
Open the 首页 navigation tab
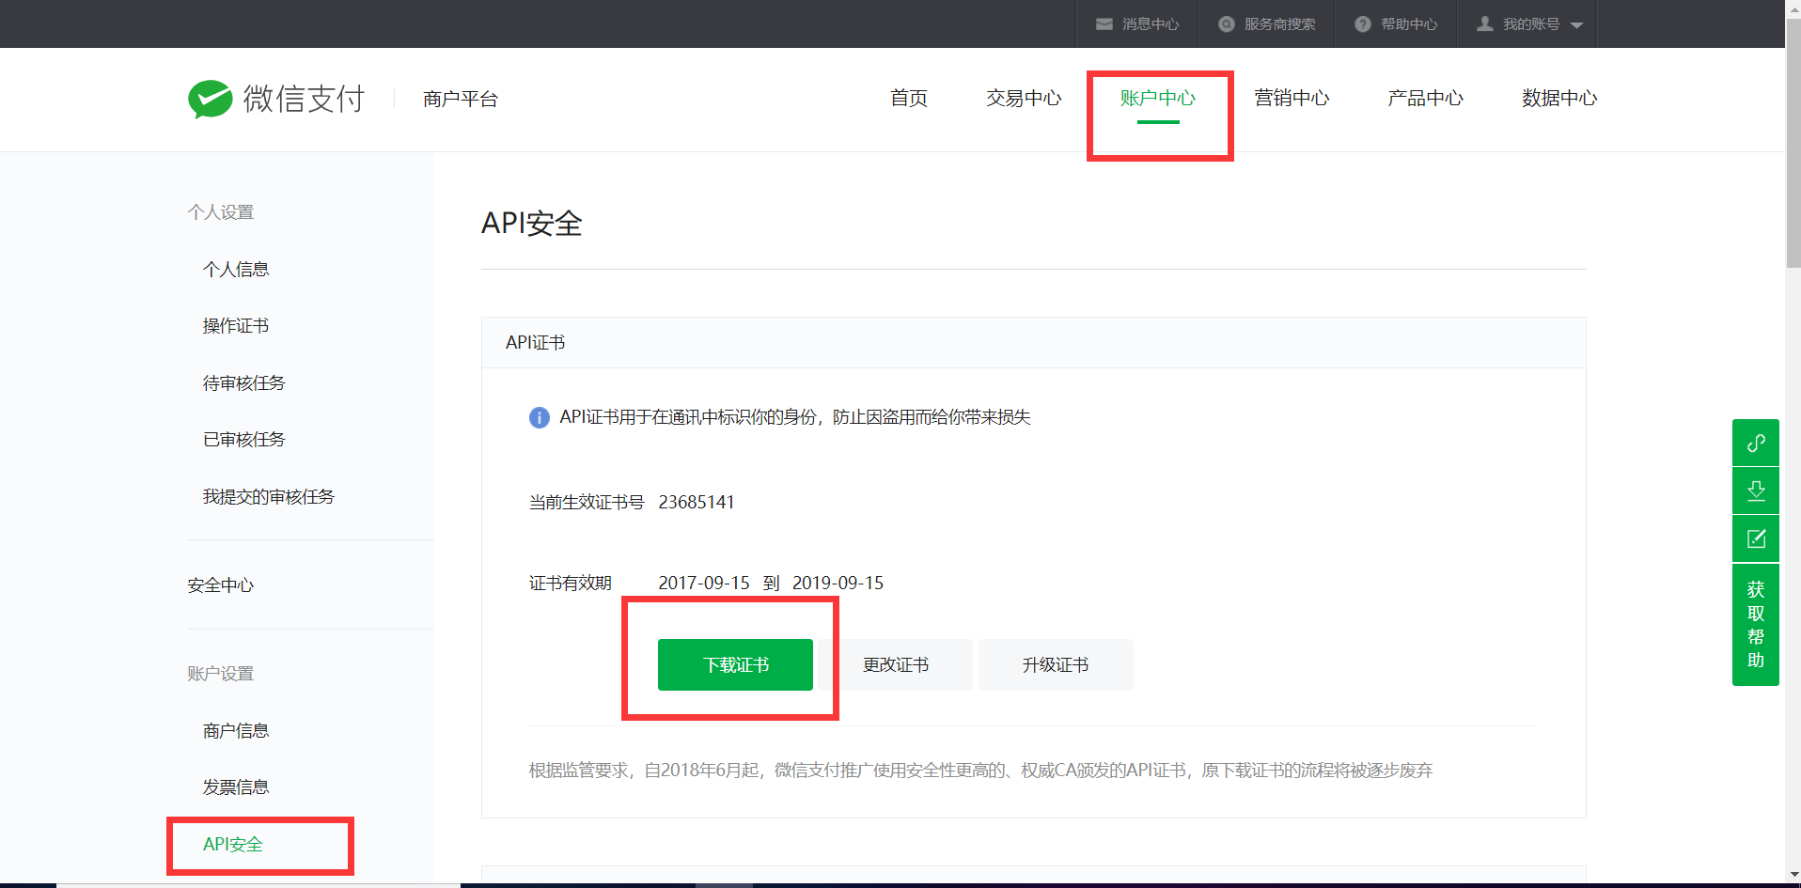pos(909,98)
